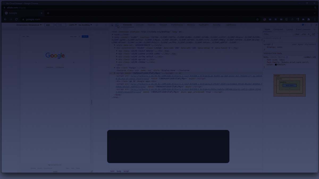Open the #202124 color swatch
The width and height of the screenshot is (319, 179).
(276, 64)
